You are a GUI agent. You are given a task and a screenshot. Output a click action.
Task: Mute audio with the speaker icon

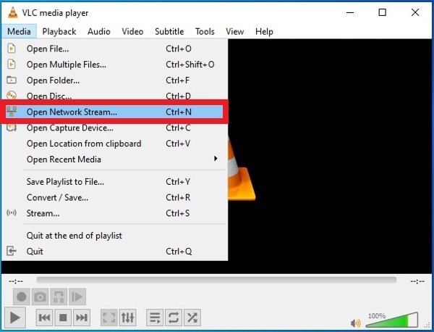356,323
